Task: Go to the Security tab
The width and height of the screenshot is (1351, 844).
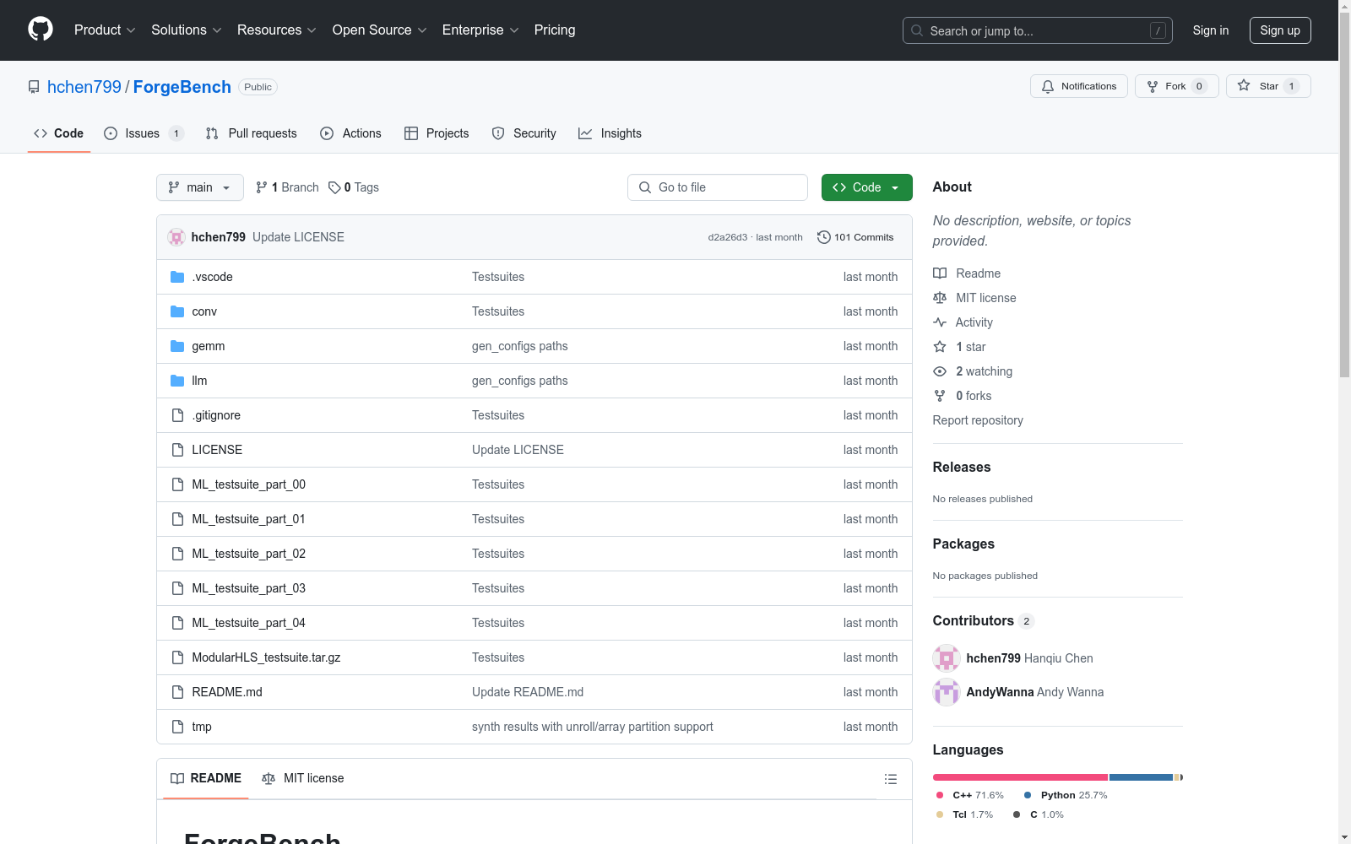Action: point(524,133)
